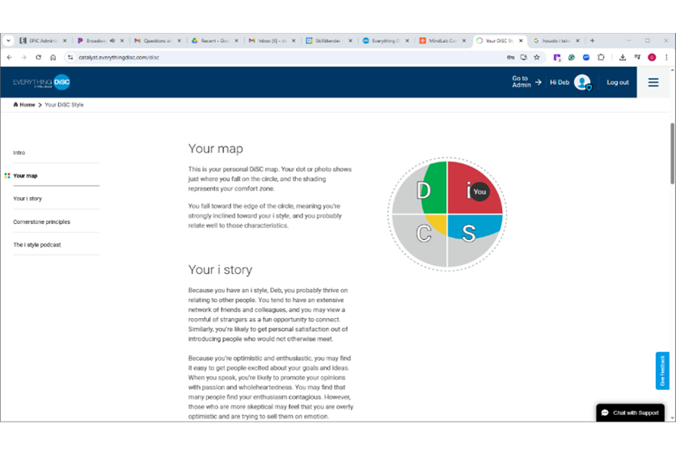
Task: Click 'Your DiSC Style' breadcrumb text
Action: pos(64,105)
